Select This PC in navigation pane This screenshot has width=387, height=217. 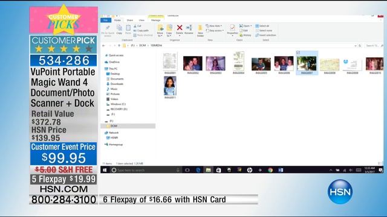pyautogui.click(x=111, y=69)
